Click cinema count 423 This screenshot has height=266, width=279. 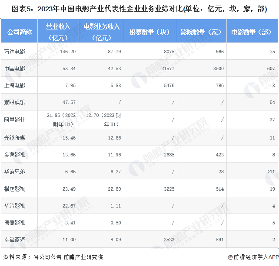coord(220,155)
